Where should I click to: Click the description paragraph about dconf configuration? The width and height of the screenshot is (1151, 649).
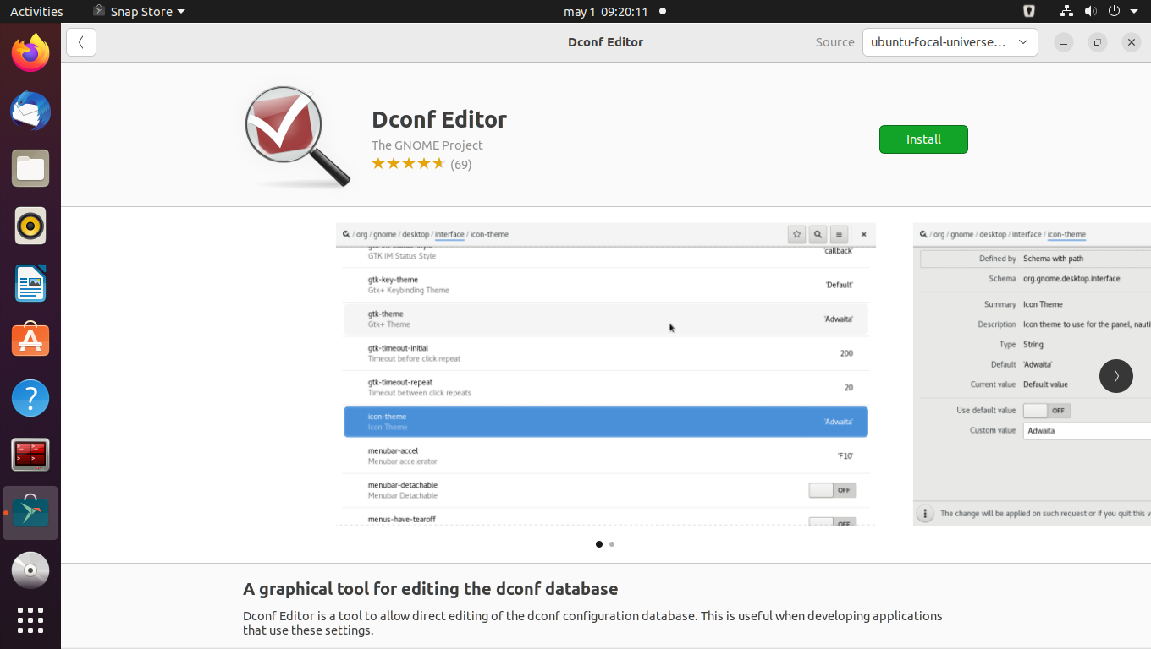point(592,623)
